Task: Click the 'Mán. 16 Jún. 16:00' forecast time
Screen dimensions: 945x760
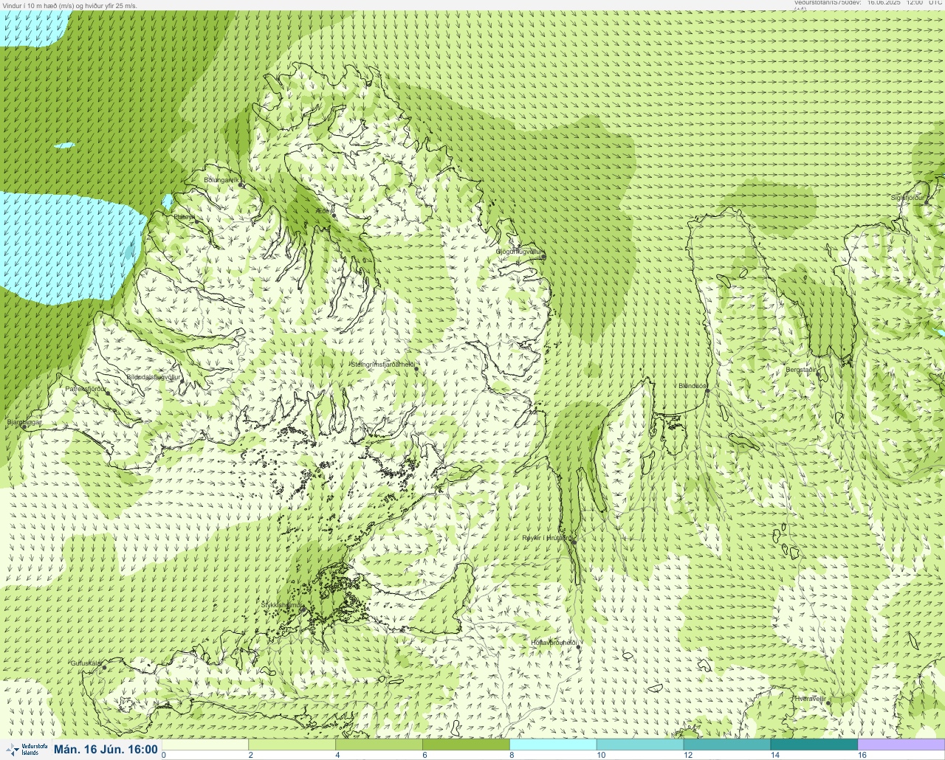Action: click(x=106, y=750)
